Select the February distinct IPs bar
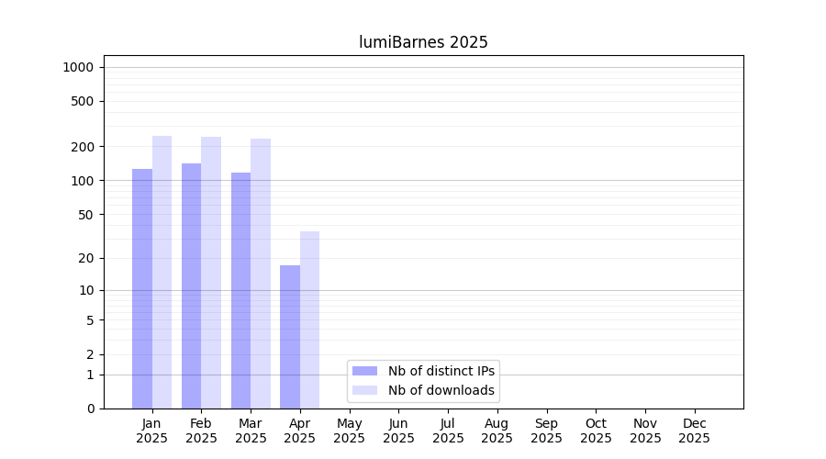 coord(191,285)
